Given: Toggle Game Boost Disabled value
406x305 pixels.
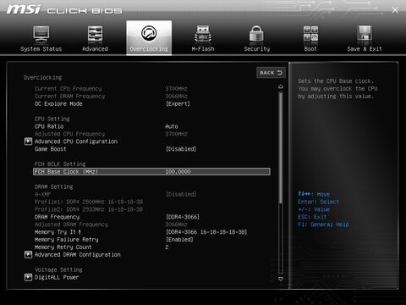Looking at the screenshot, I should 181,149.
